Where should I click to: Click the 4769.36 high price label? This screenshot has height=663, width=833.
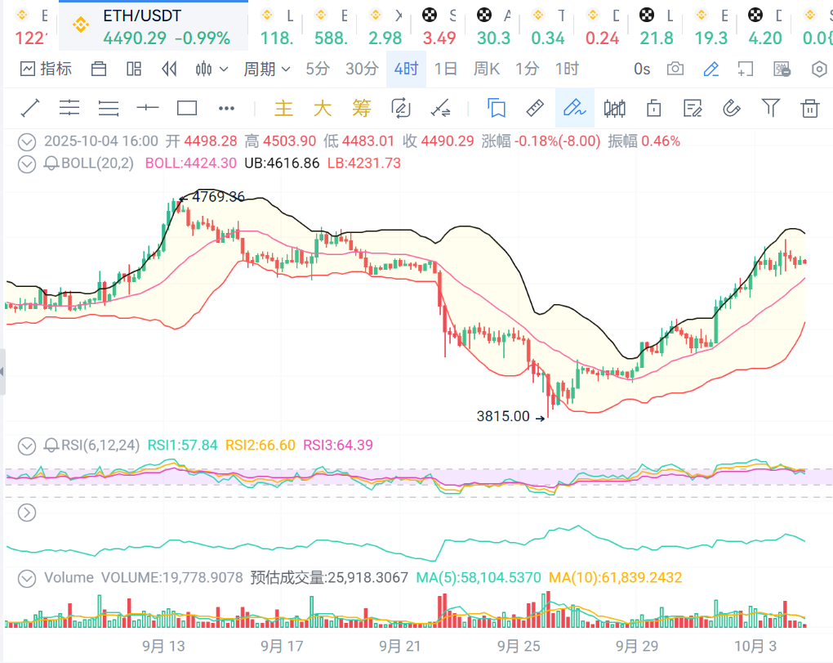pos(218,197)
